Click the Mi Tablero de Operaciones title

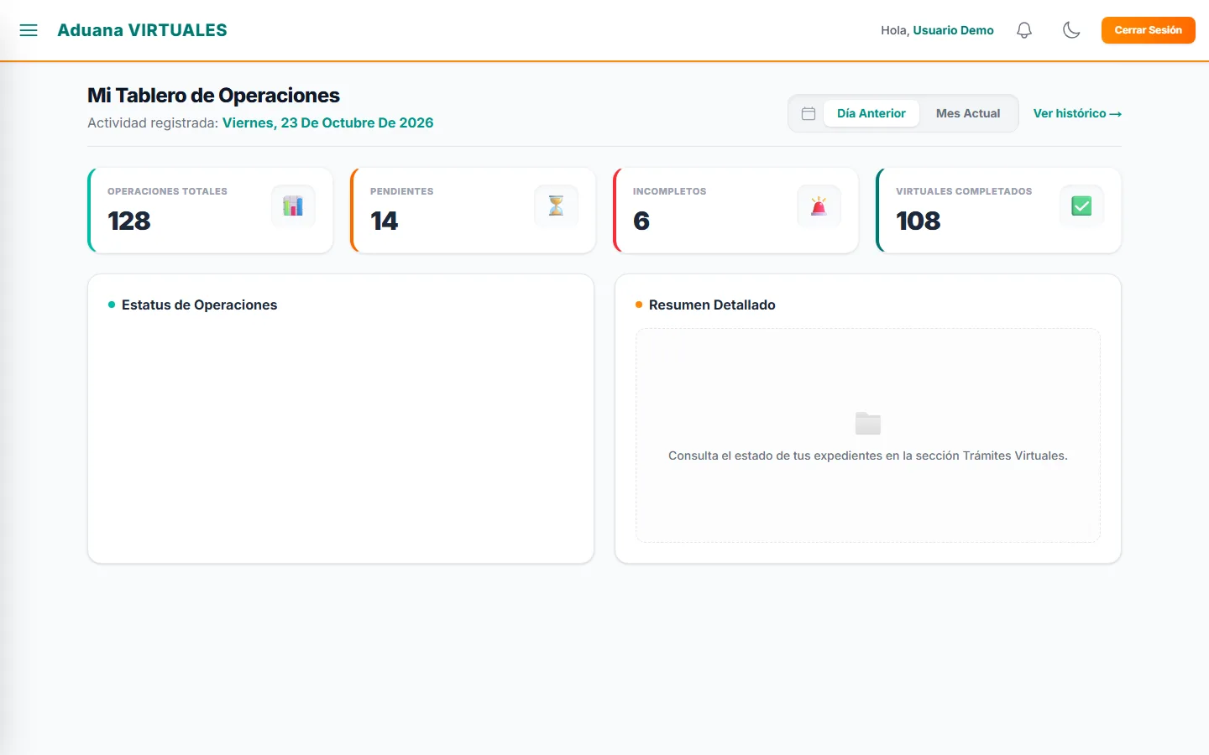coord(213,96)
